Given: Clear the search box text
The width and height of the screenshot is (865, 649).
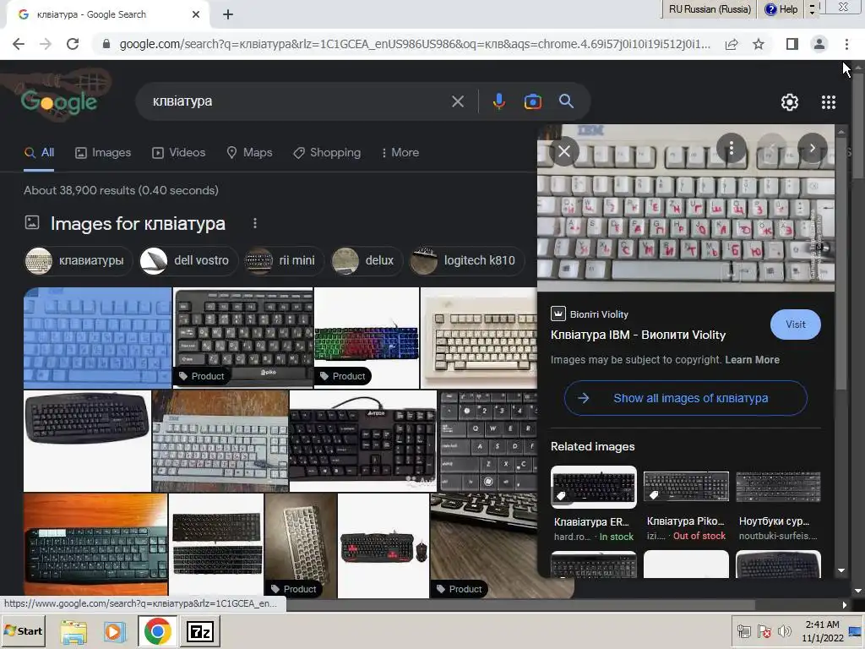Looking at the screenshot, I should (x=457, y=101).
